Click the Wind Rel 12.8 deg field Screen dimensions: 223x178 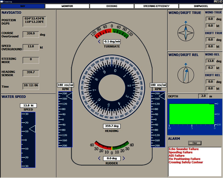point(210,61)
